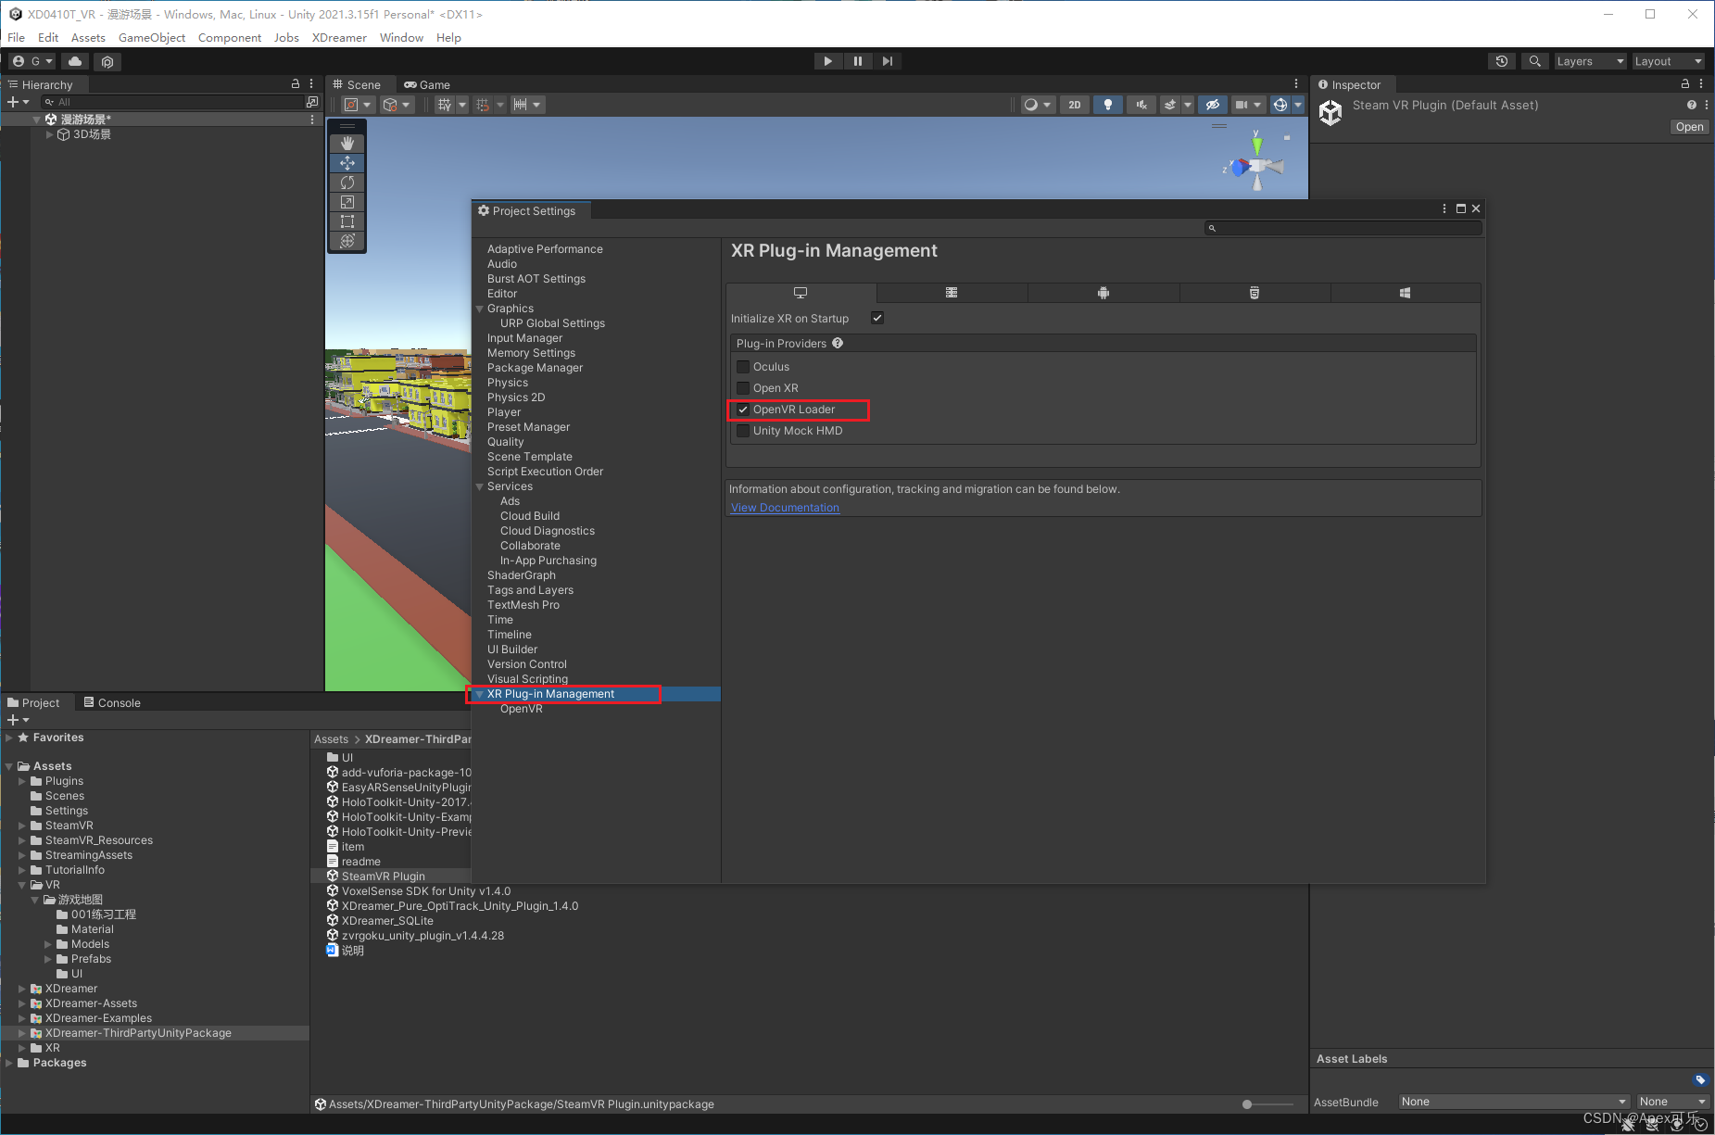The height and width of the screenshot is (1135, 1715).
Task: Toggle Scene gizmos globe icon
Action: click(x=1280, y=105)
